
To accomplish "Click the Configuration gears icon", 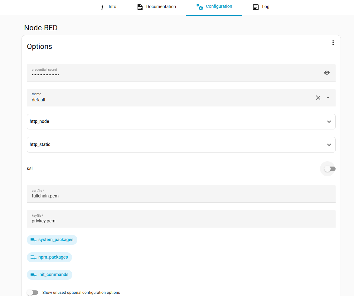I will pyautogui.click(x=200, y=7).
